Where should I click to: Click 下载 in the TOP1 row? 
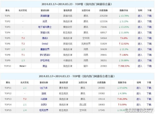click(x=149, y=16)
